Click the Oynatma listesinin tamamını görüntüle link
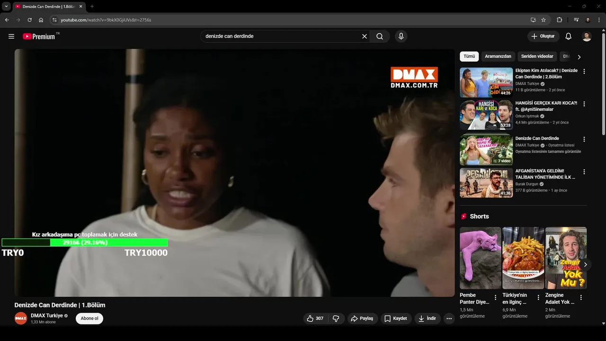 [548, 152]
